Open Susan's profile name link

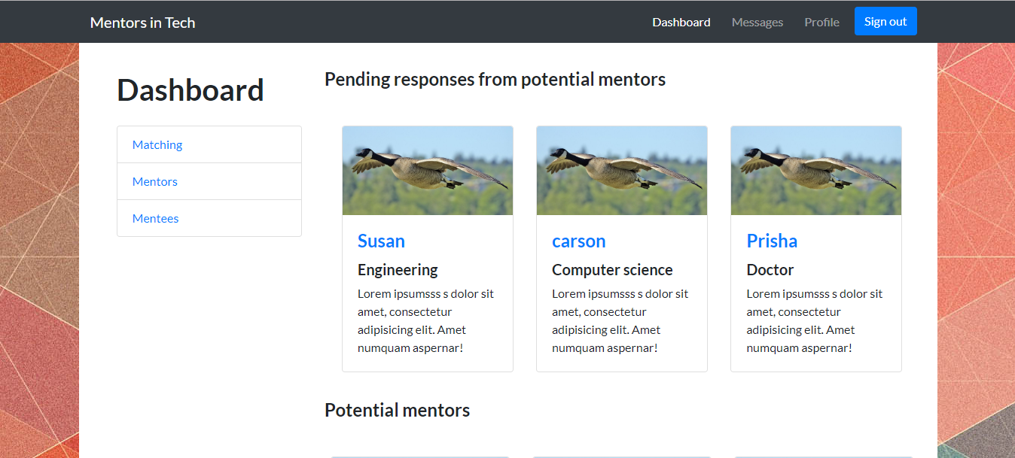(x=381, y=241)
